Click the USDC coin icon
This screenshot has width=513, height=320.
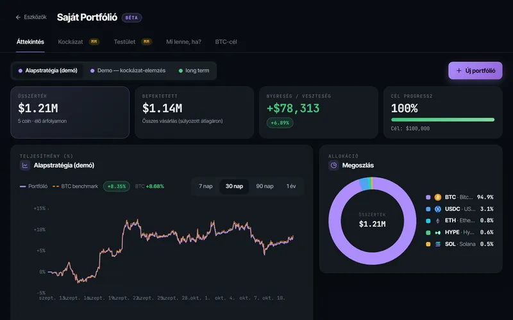[438, 209]
